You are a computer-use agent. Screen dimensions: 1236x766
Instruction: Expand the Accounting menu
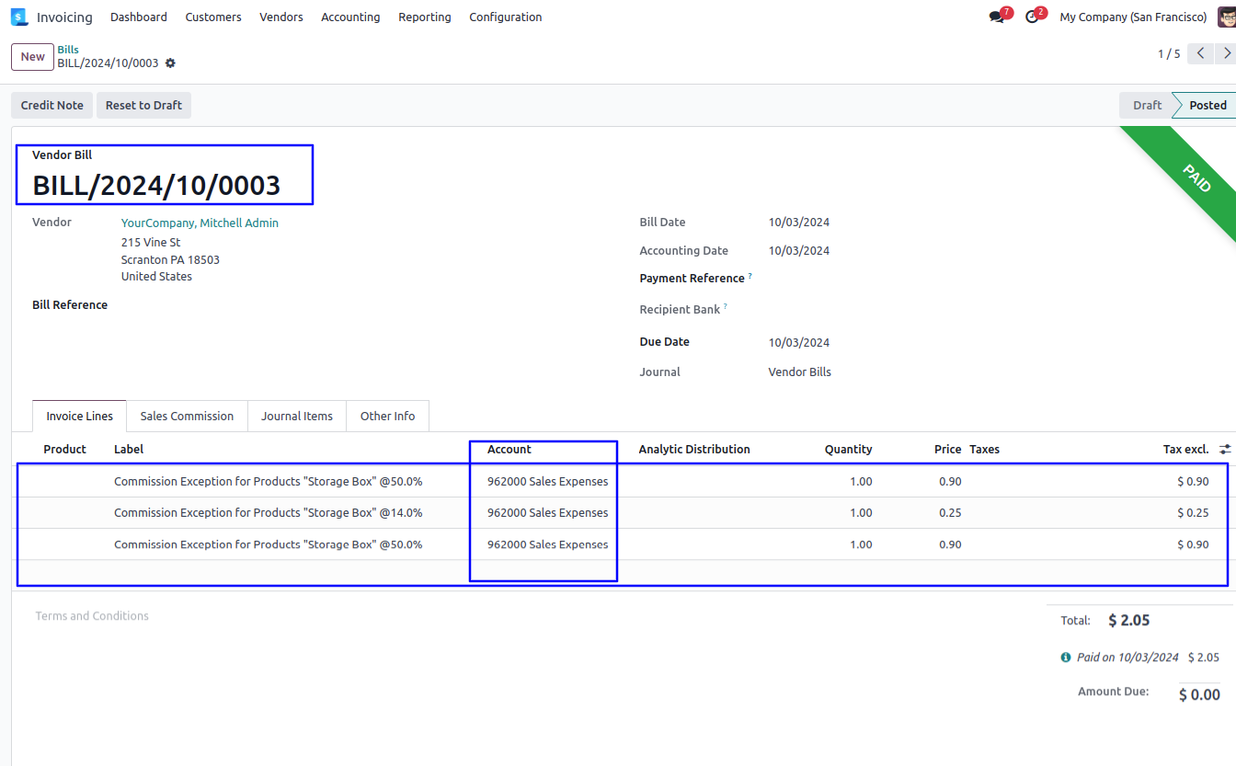tap(350, 17)
